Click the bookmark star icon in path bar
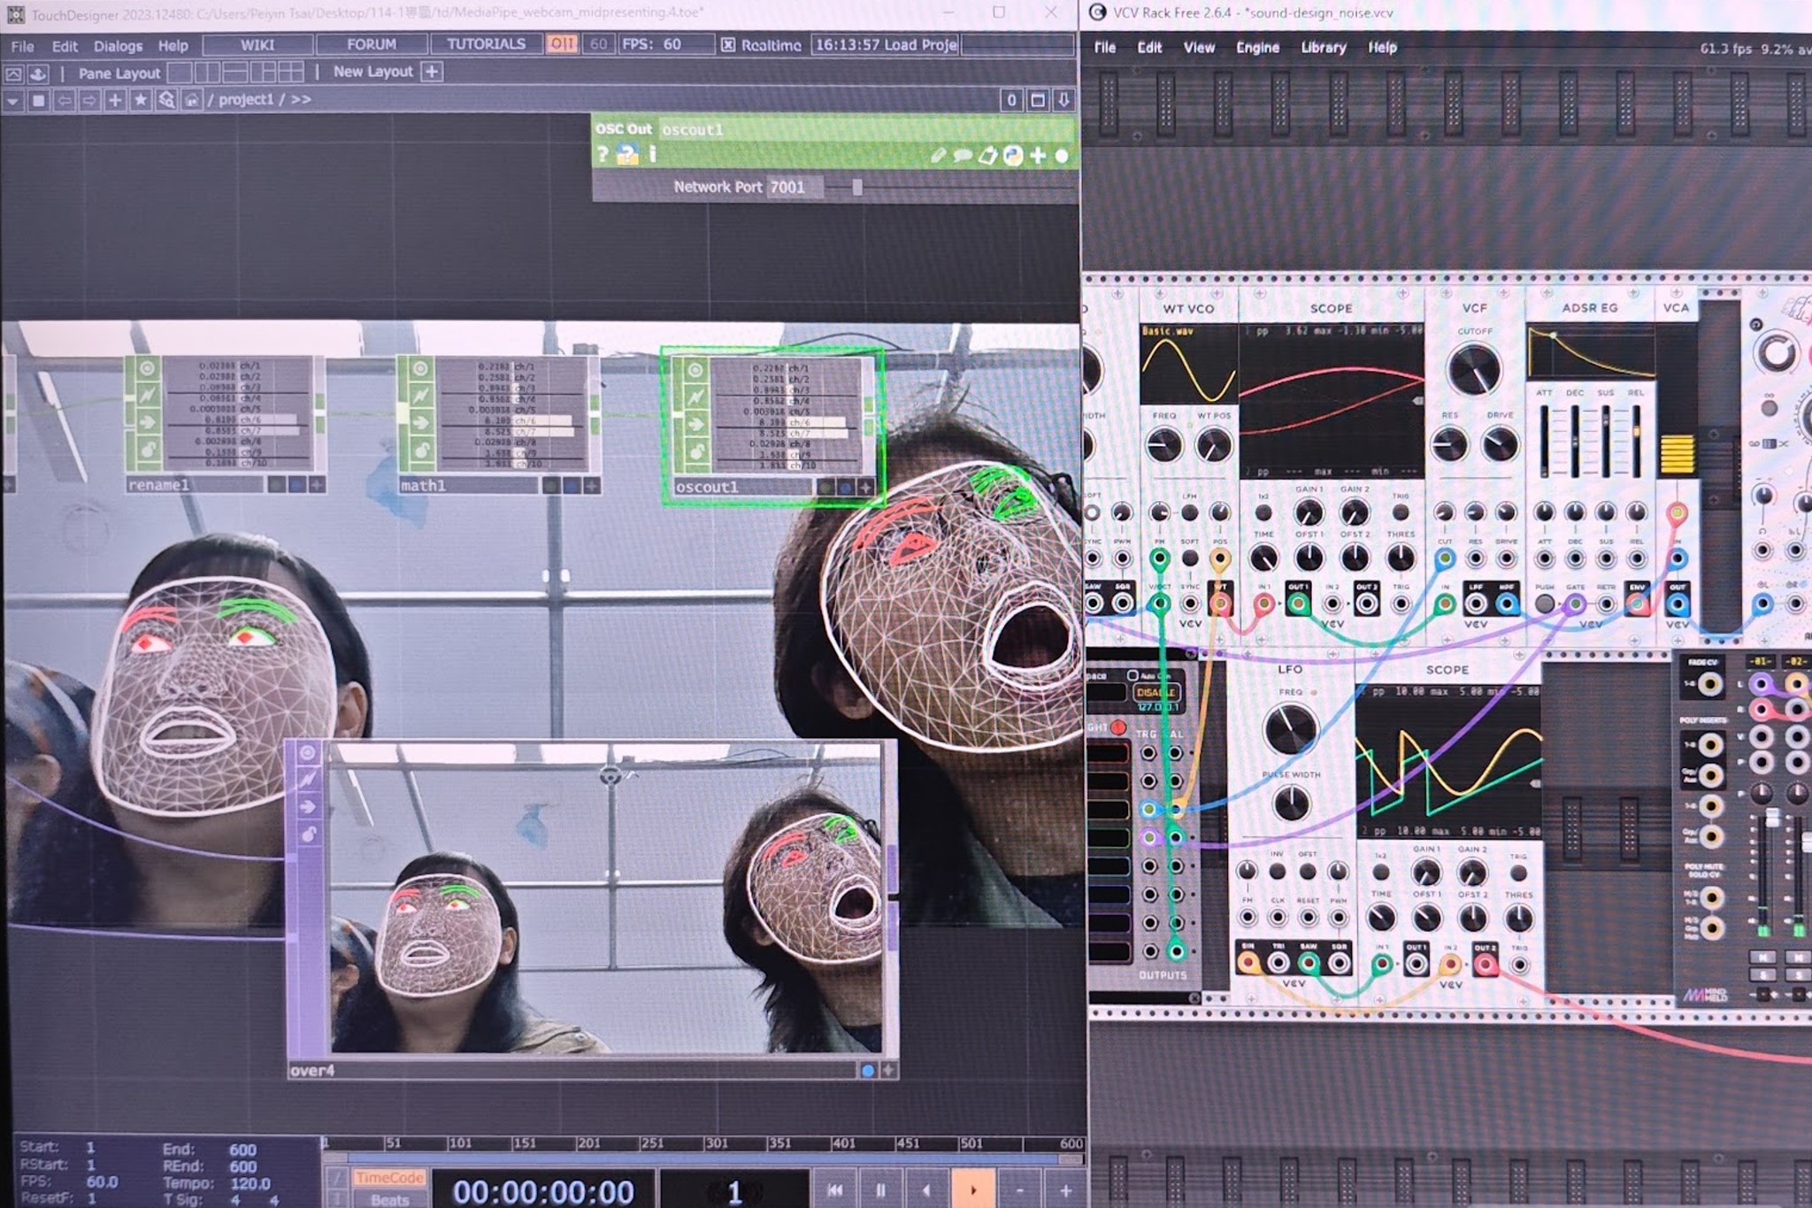The height and width of the screenshot is (1208, 1812). tap(141, 100)
